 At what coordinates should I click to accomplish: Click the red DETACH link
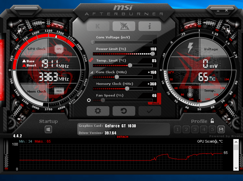(123, 137)
